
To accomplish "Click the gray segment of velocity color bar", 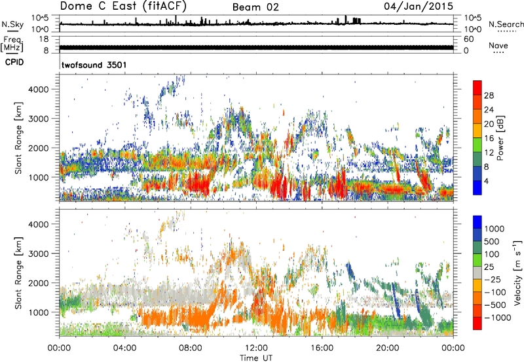I will (x=477, y=272).
